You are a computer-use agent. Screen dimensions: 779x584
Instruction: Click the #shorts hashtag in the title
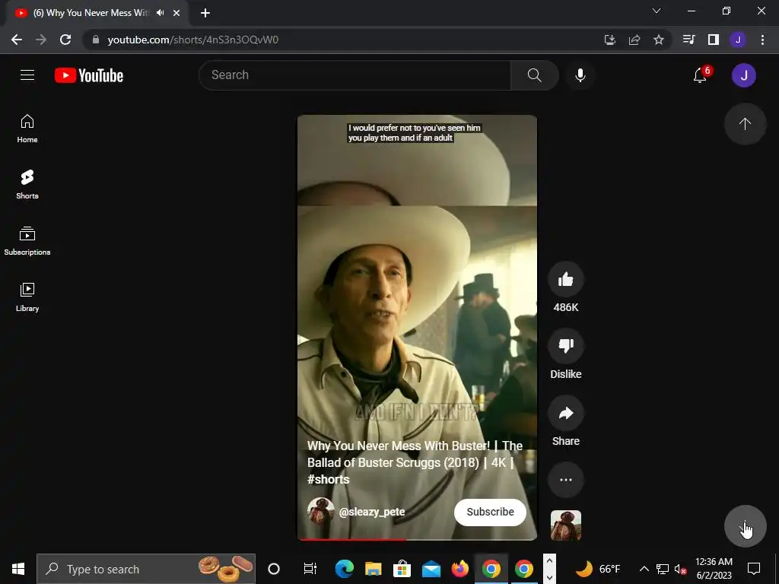click(329, 480)
